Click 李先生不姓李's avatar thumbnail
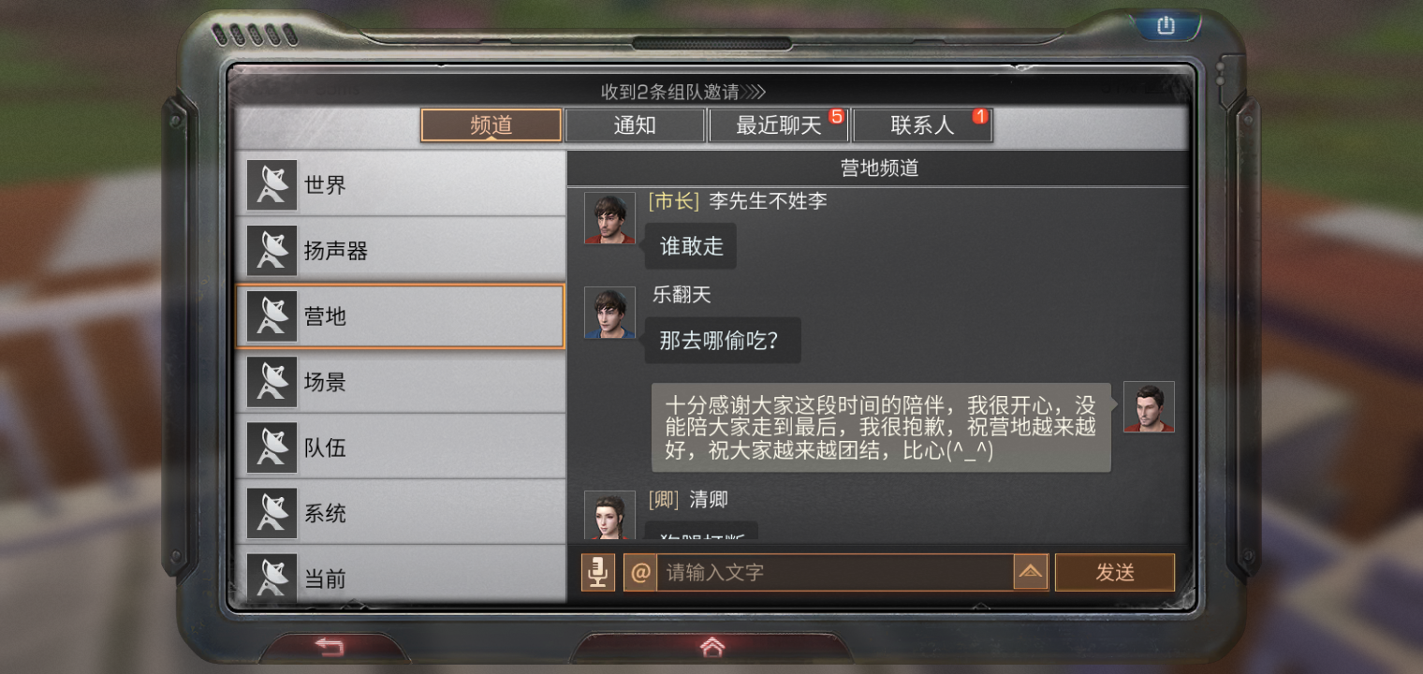The height and width of the screenshot is (674, 1423). 609,218
